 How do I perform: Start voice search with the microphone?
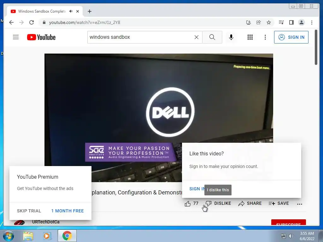point(231,37)
